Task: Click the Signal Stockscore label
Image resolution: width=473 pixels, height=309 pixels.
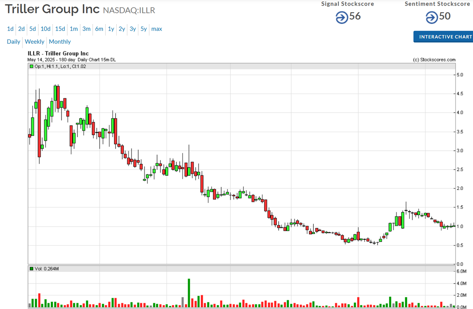Action: click(x=348, y=4)
